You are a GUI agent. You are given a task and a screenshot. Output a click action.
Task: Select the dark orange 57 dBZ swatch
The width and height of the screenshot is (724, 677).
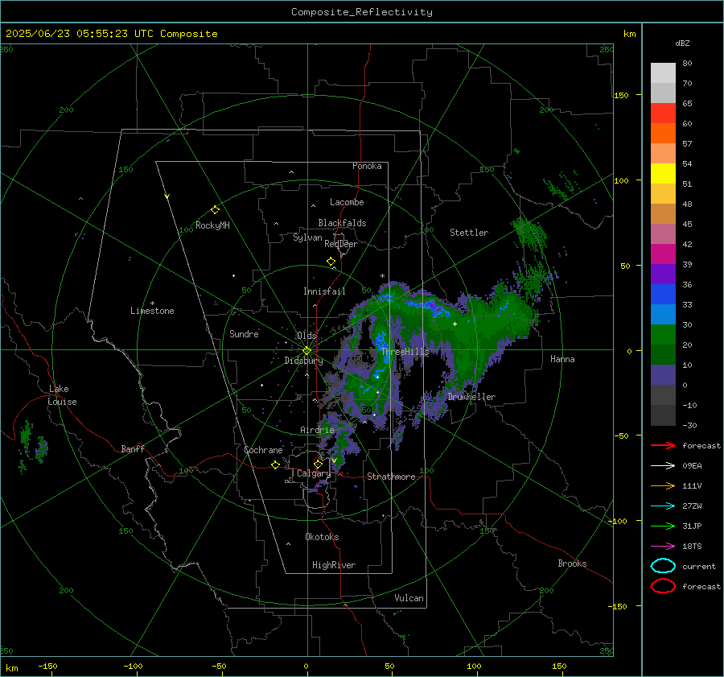(x=663, y=134)
